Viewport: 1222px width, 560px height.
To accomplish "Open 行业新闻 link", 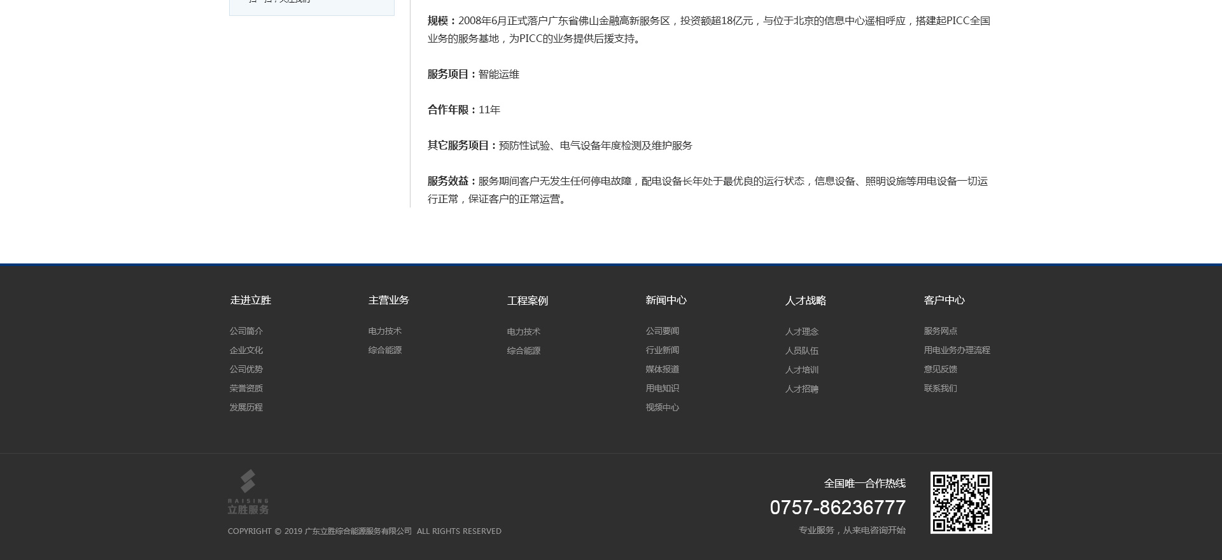I will point(663,350).
